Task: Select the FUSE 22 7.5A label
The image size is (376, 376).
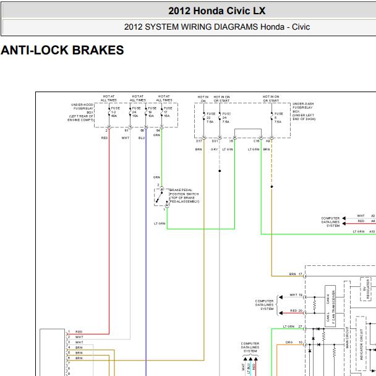Action: click(x=210, y=117)
